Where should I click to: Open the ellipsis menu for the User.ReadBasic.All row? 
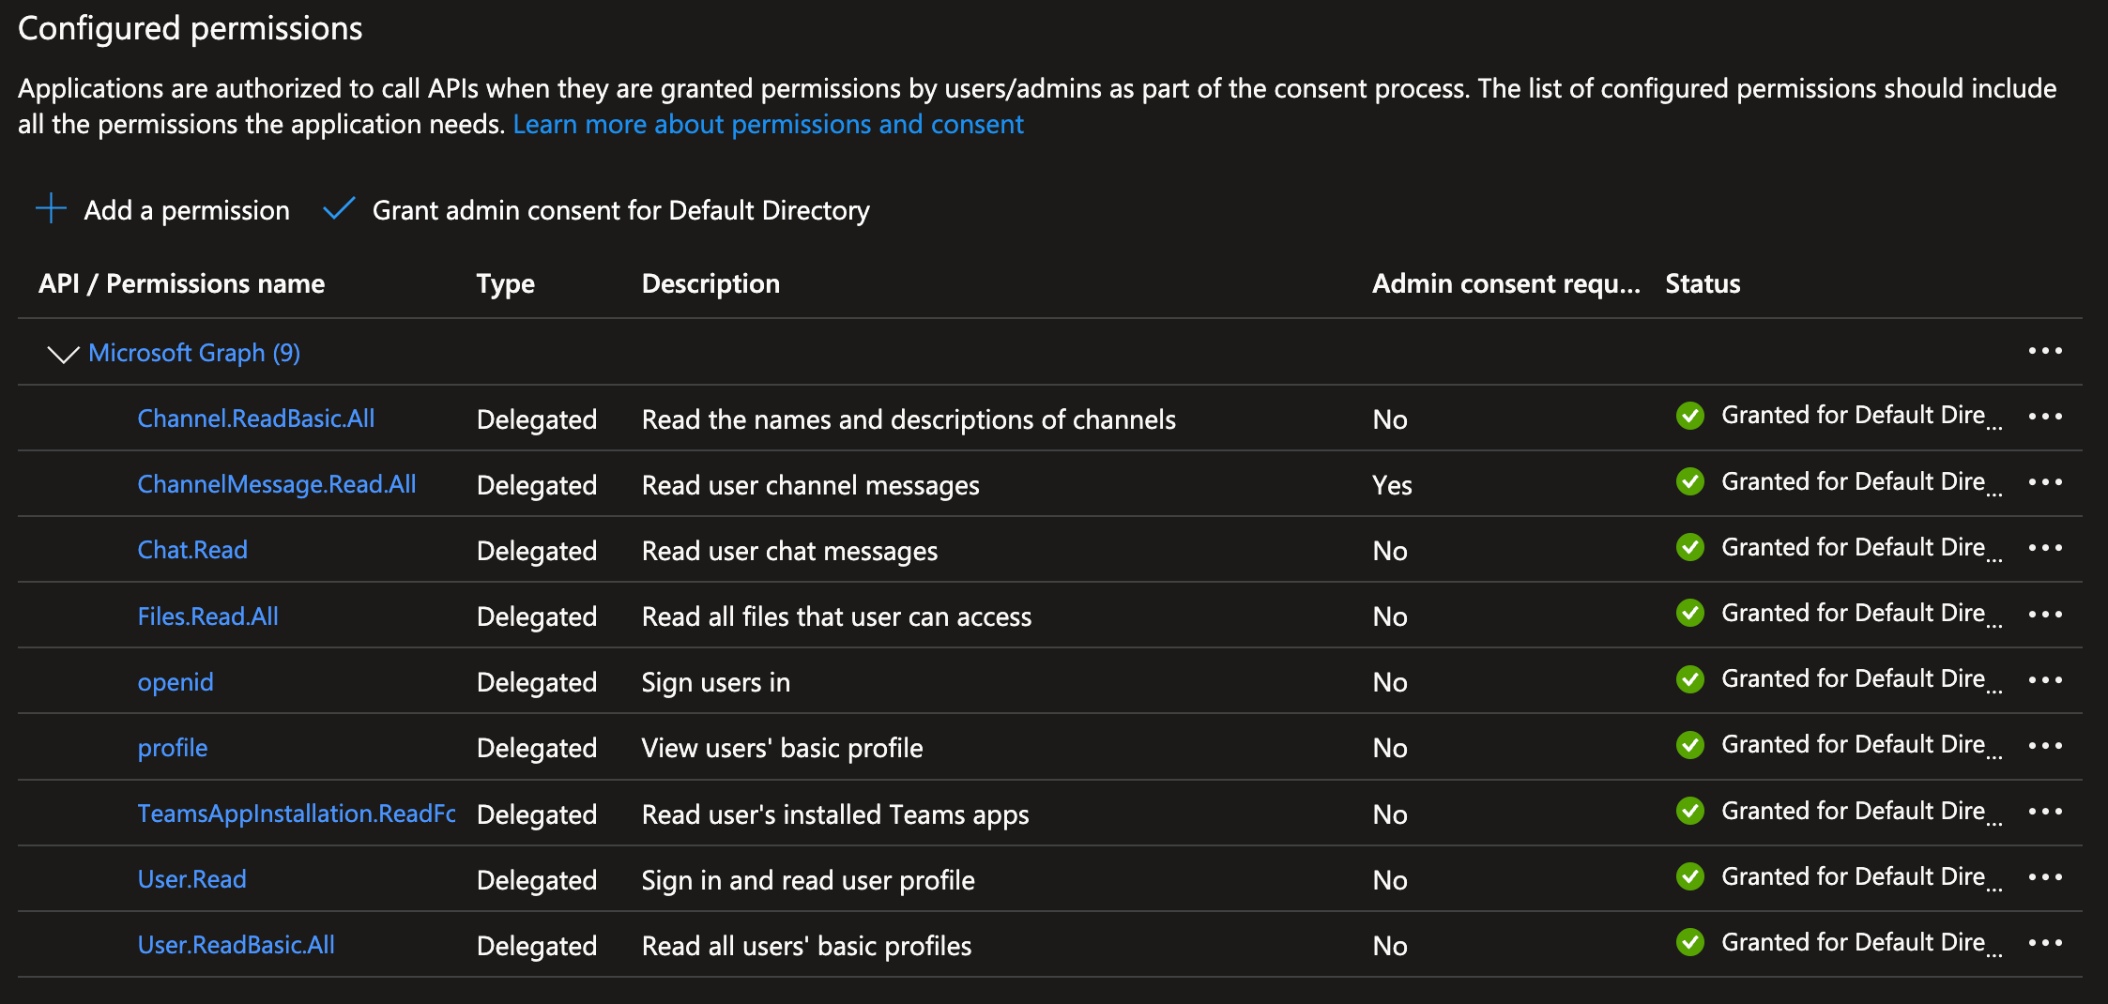(2044, 943)
